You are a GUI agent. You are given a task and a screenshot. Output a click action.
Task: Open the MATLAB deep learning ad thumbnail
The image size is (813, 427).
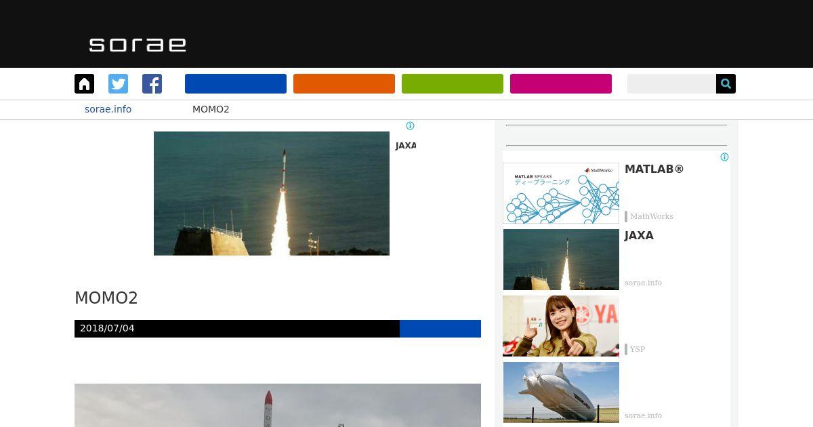click(x=561, y=193)
